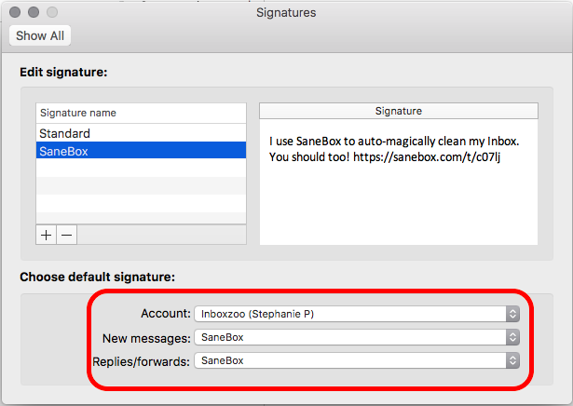The image size is (573, 406).
Task: Click the plus button to add a signature
Action: pos(46,236)
